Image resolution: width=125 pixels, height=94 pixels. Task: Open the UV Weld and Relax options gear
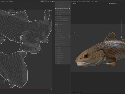(x=70, y=12)
